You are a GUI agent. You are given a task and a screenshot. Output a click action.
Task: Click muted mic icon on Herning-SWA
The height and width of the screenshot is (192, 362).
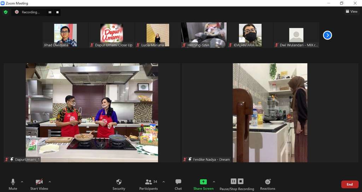184,45
